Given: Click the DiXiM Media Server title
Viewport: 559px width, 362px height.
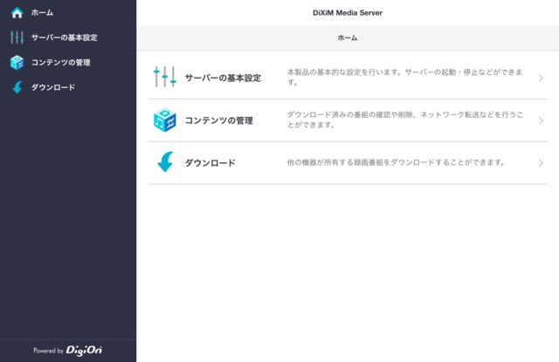Looking at the screenshot, I should [348, 13].
